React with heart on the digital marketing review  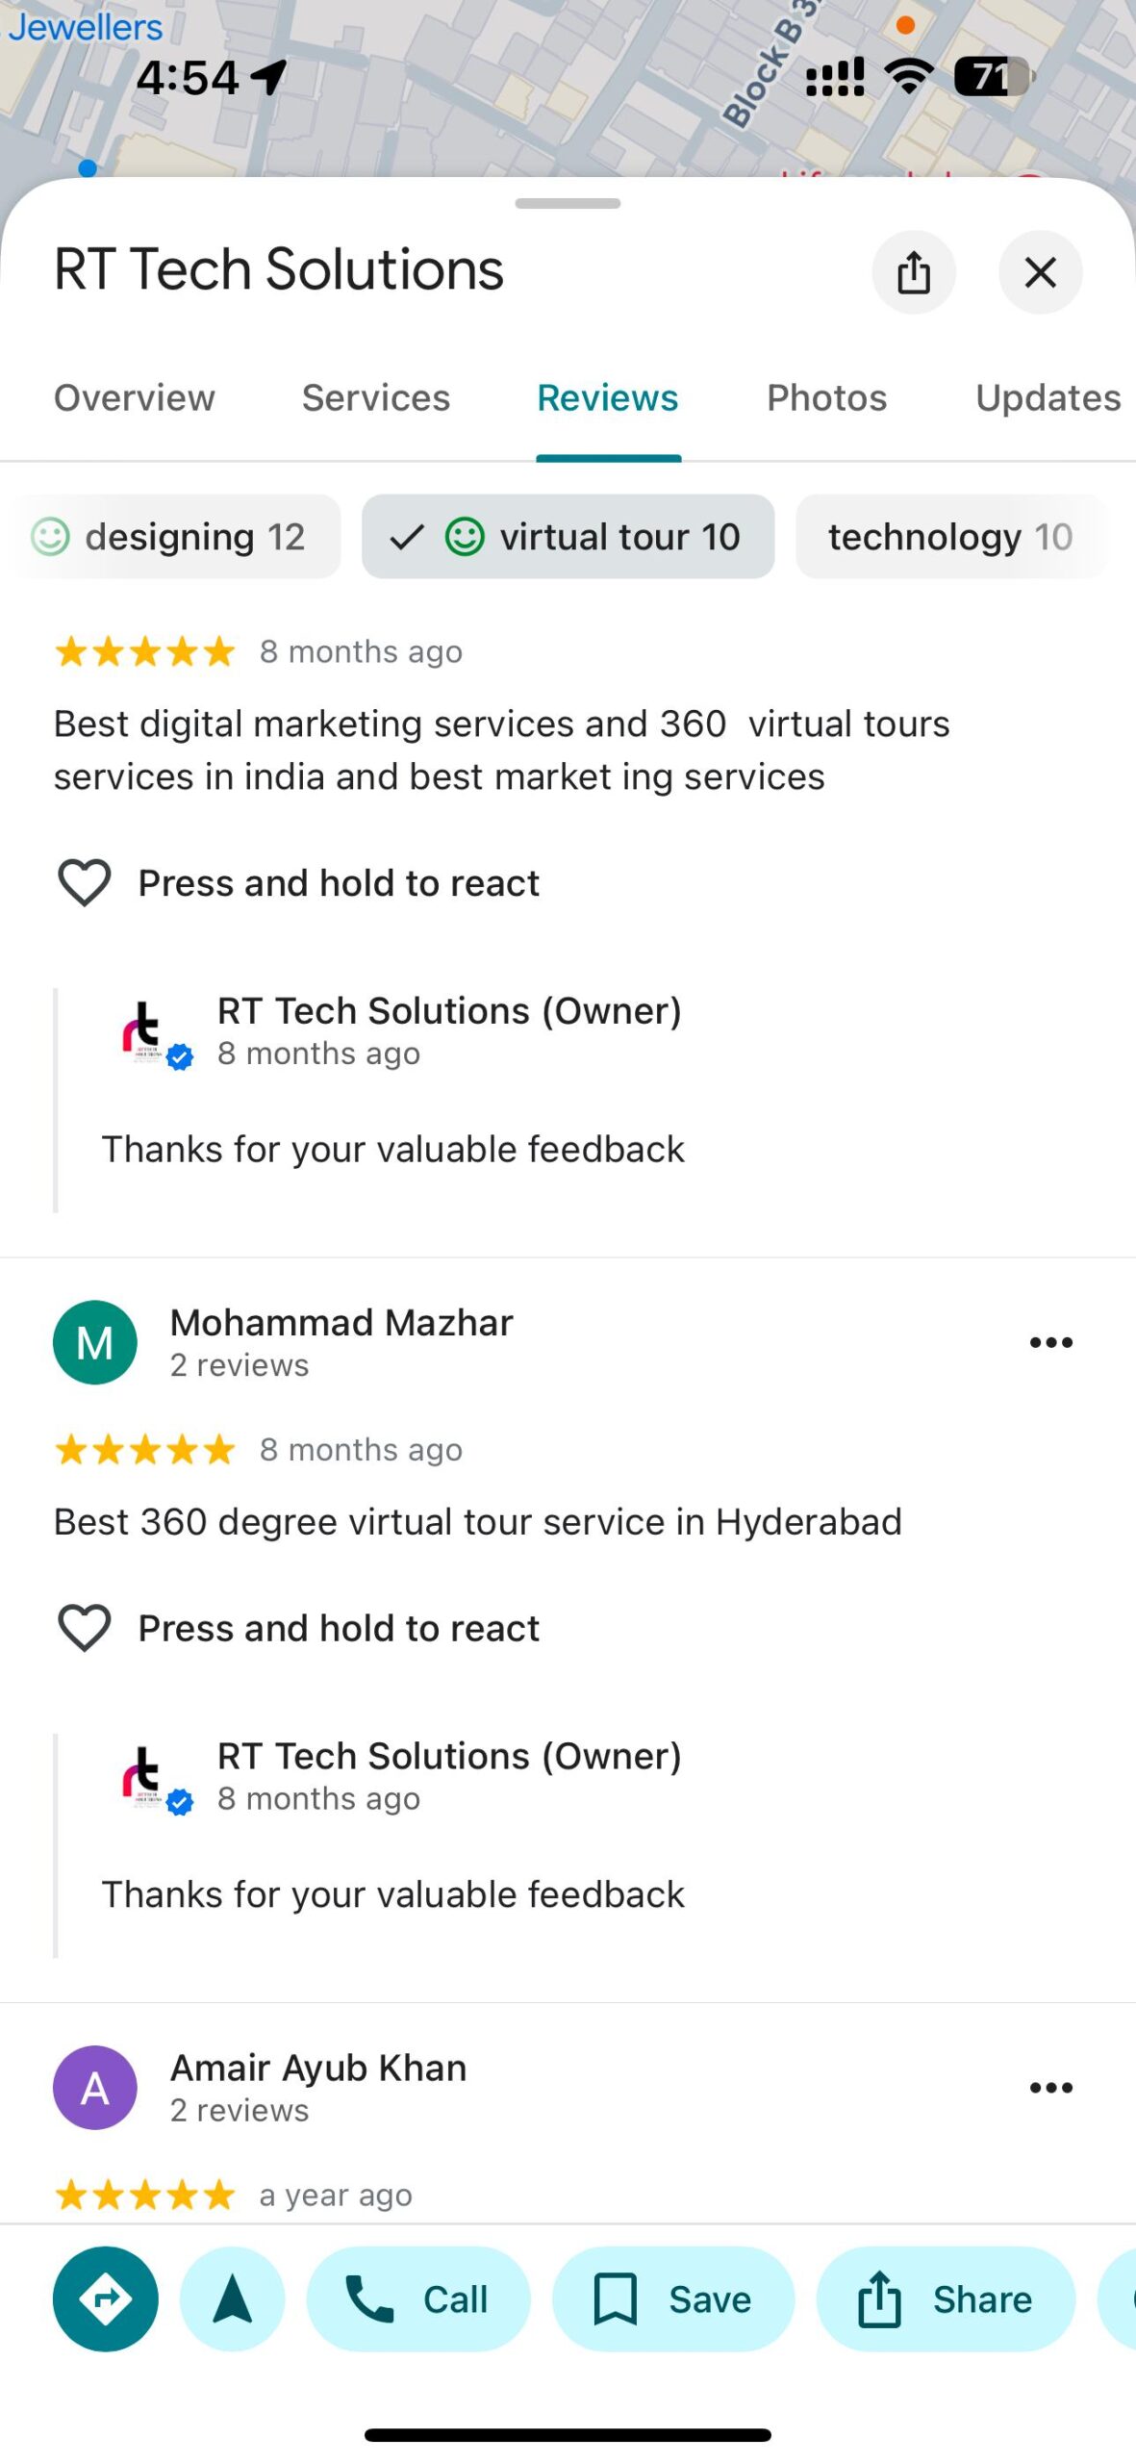pos(85,882)
